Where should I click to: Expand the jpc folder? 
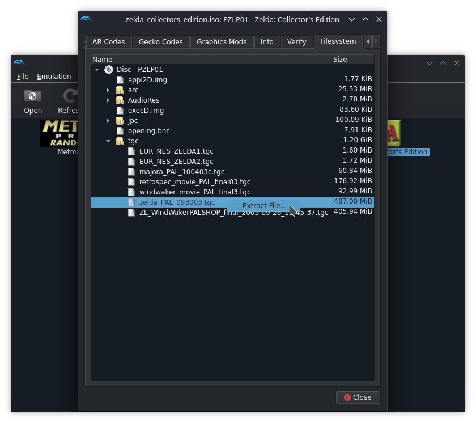click(x=108, y=121)
